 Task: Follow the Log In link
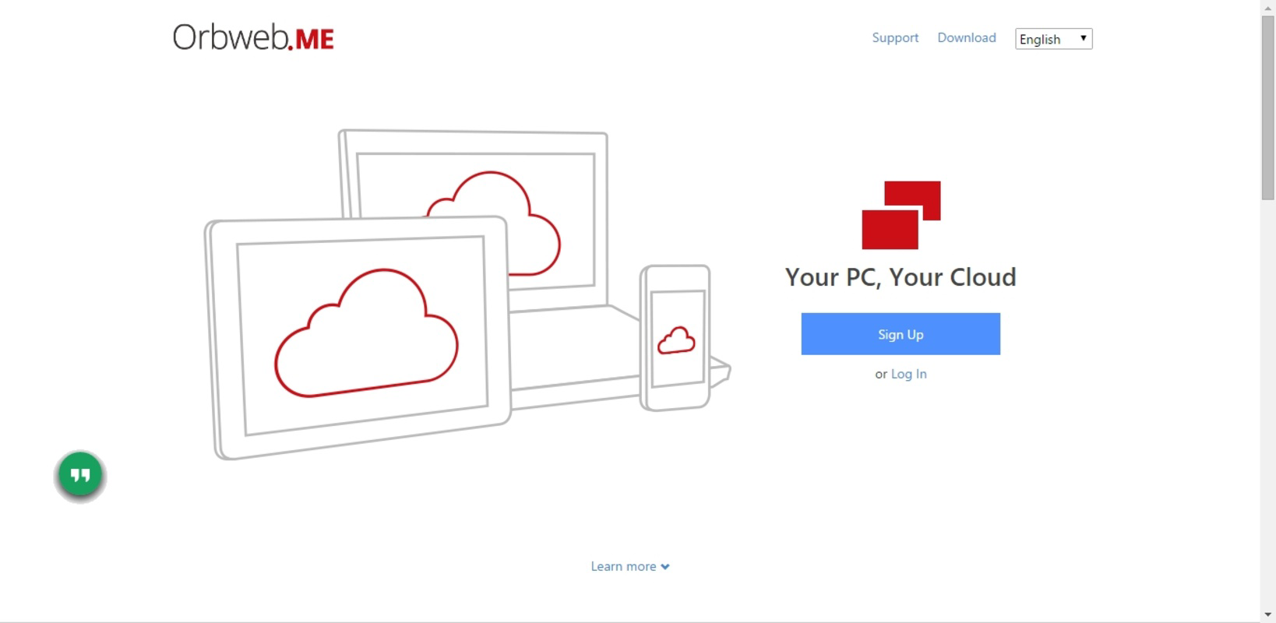[x=908, y=374]
